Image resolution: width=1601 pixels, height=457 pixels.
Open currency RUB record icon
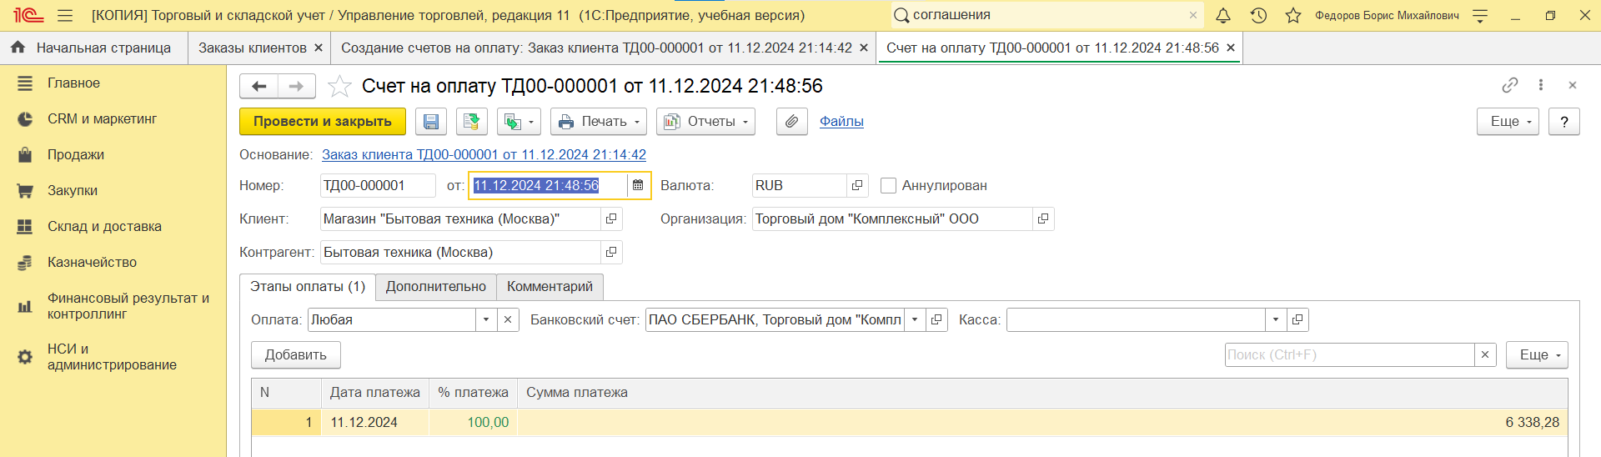857,186
